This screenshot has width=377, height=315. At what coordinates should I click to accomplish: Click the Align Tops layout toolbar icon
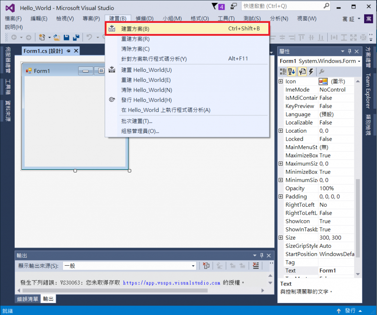point(301,37)
